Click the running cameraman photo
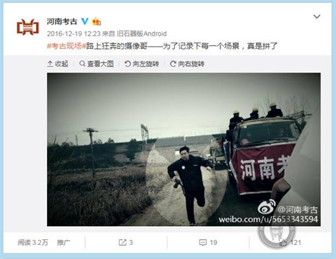Viewport: 336px width, 259px height. (184, 149)
